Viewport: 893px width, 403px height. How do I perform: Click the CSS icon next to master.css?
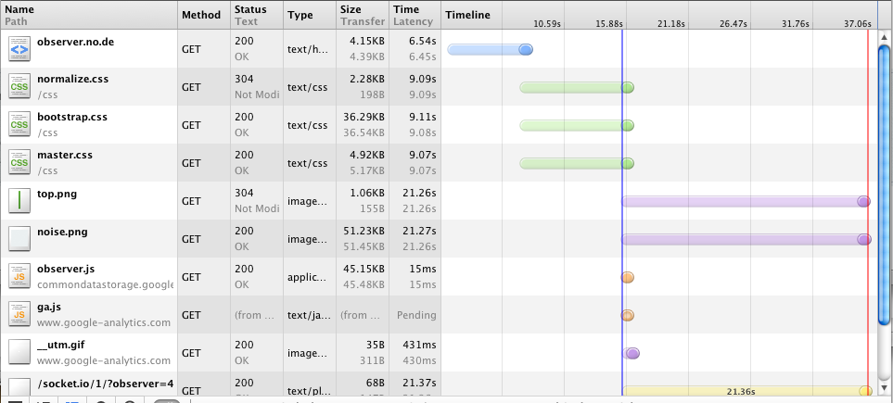click(x=19, y=163)
